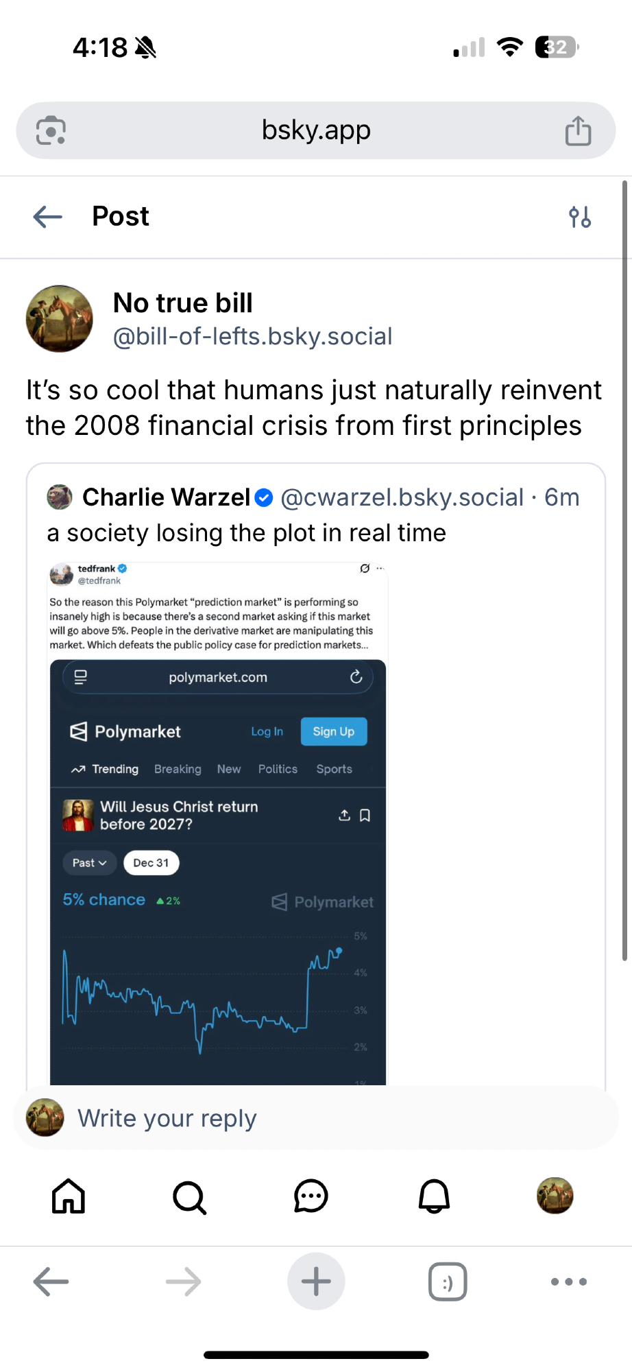Screen dimensions: 632x1372
Task: Tap the browser share icon
Action: point(578,131)
